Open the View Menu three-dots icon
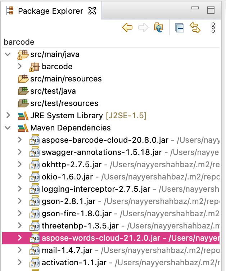 pyautogui.click(x=213, y=28)
